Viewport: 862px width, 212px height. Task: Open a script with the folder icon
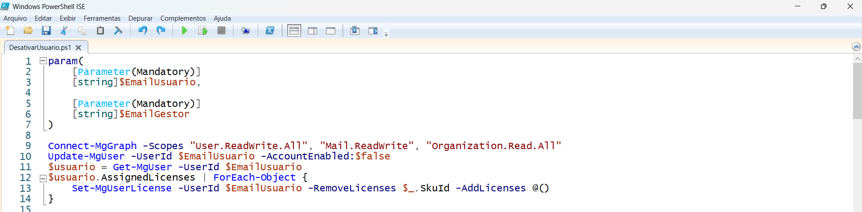pyautogui.click(x=28, y=31)
